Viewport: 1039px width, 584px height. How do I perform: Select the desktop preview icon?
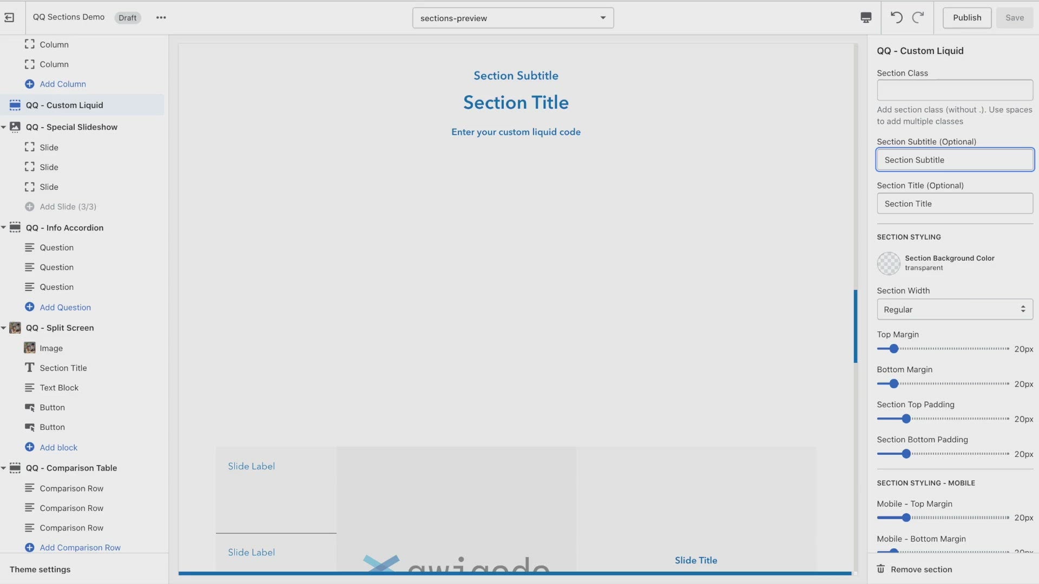(866, 17)
